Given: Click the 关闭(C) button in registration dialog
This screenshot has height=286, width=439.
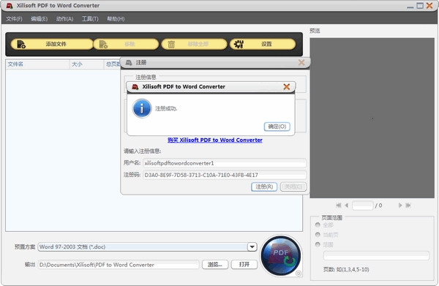Looking at the screenshot, I should pyautogui.click(x=293, y=187).
